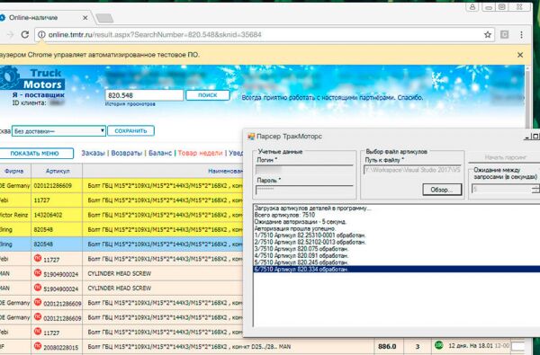Select log line 1/7510 Артикул 82.25310-0001
540x355 pixels.
point(310,235)
